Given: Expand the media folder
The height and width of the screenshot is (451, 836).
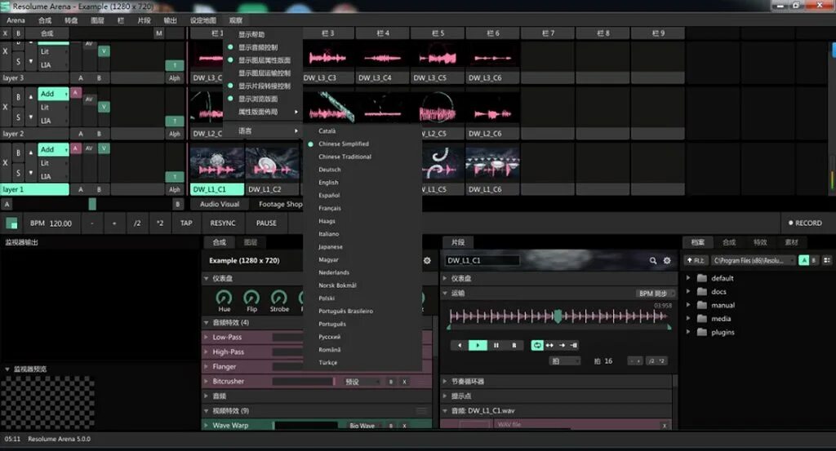Looking at the screenshot, I should point(688,318).
